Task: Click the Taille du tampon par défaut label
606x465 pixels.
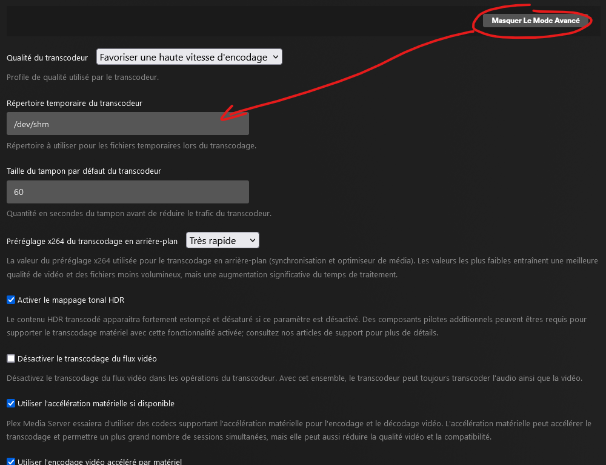Action: (x=84, y=171)
